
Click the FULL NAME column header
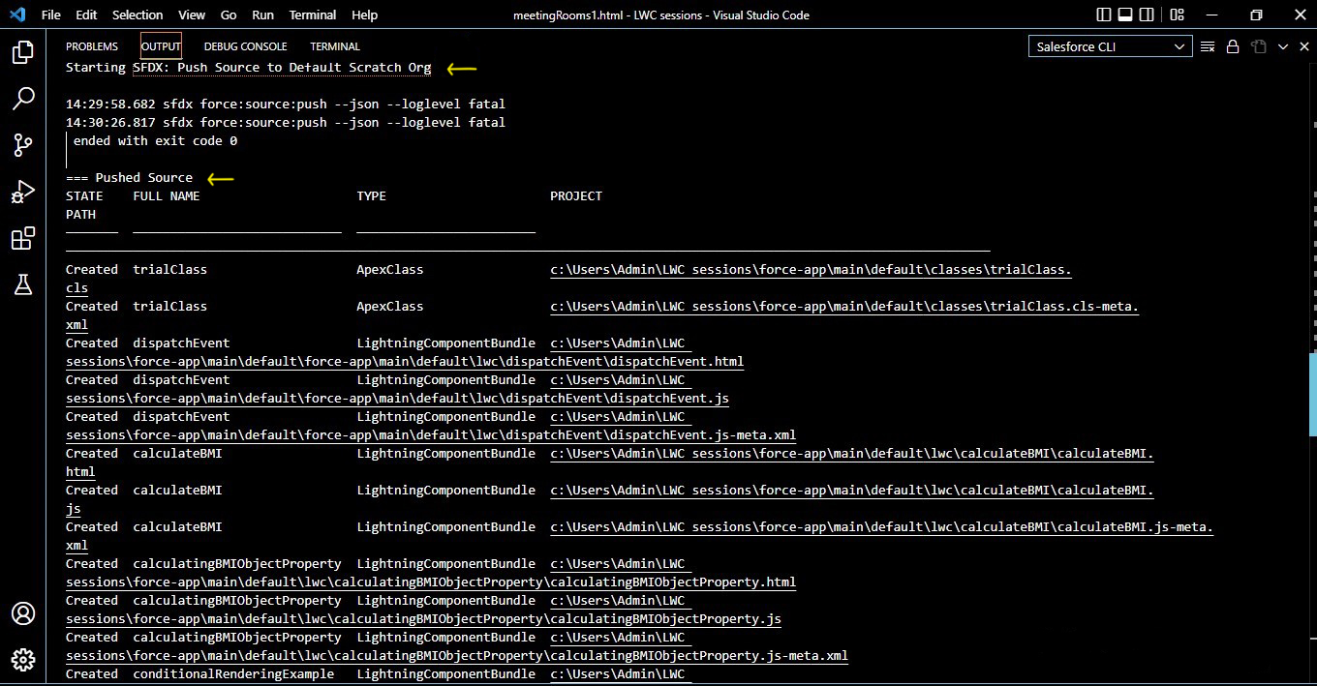(167, 196)
